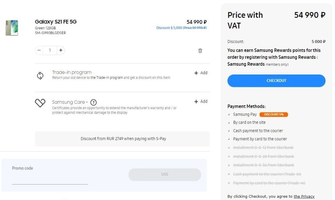Select Samsung Pay payment method
Viewport: 335px width, 200px height.
click(x=245, y=114)
